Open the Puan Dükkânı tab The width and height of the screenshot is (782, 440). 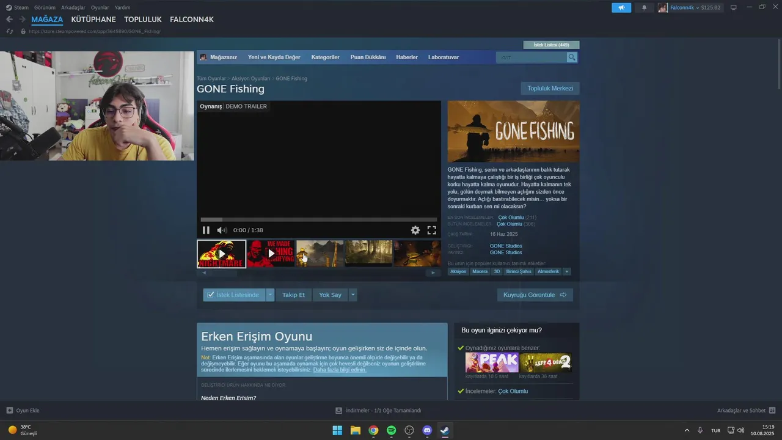point(368,57)
